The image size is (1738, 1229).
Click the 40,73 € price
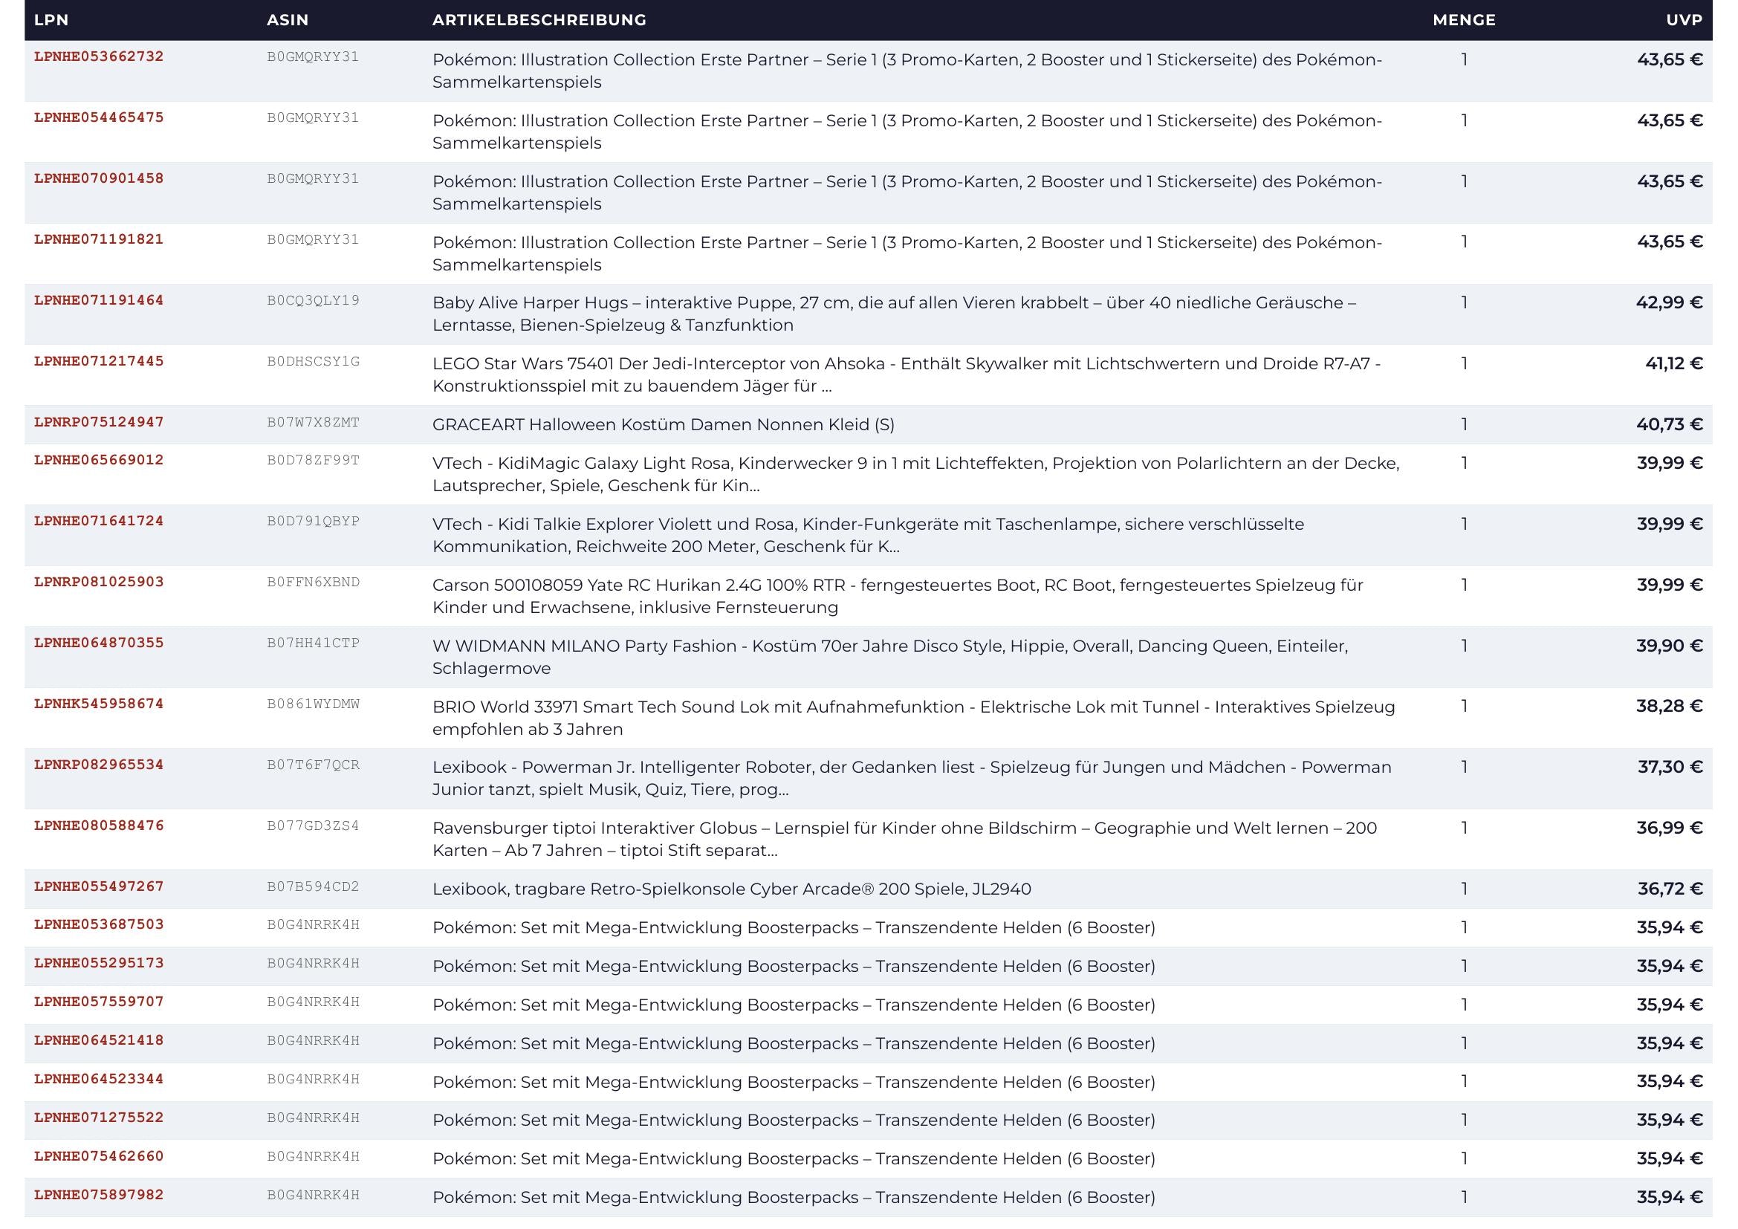click(1669, 424)
